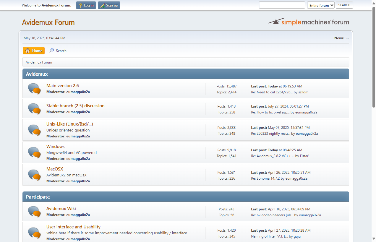This screenshot has width=376, height=242.
Task: Click the page vertical scrollbar thumb
Action: point(374,56)
